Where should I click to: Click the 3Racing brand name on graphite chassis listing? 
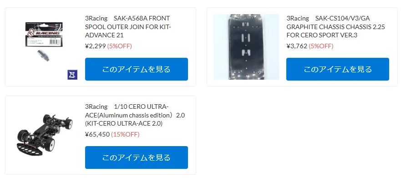pos(298,18)
